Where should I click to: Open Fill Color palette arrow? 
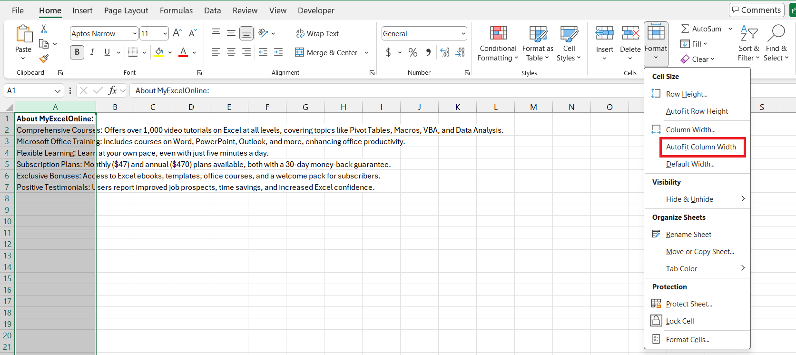click(x=170, y=52)
